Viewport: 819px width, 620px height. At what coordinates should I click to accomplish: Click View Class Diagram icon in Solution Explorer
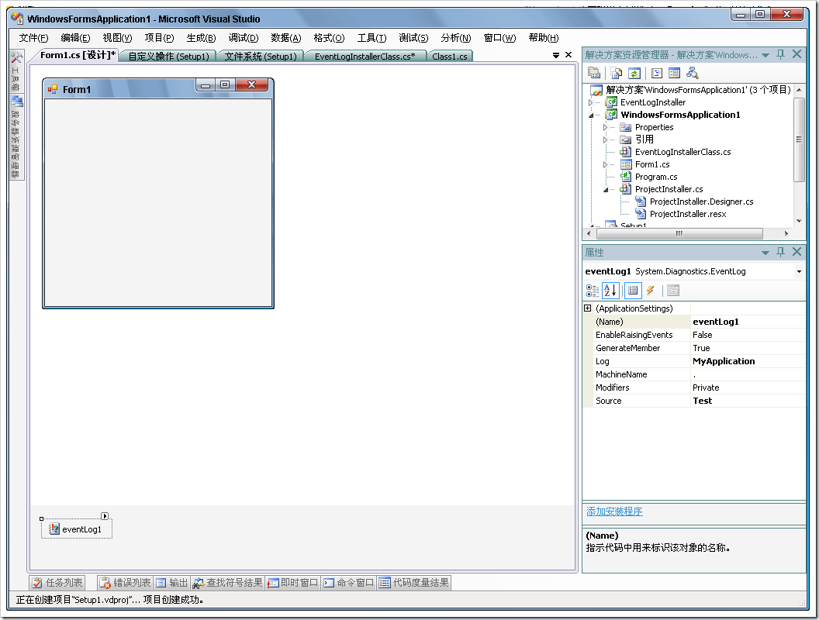[692, 73]
